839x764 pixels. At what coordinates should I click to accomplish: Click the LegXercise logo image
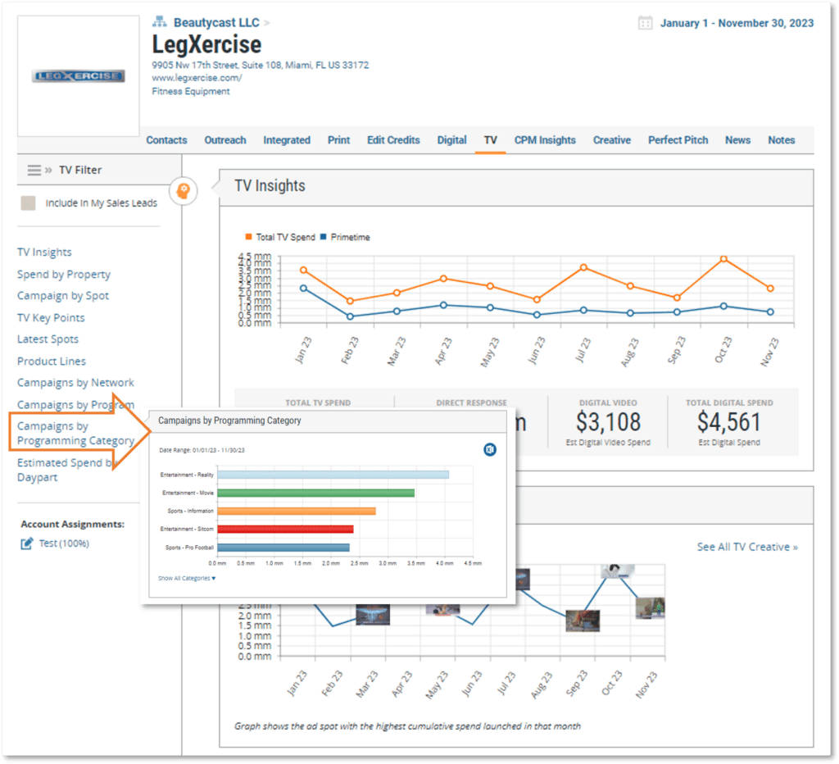(x=78, y=76)
